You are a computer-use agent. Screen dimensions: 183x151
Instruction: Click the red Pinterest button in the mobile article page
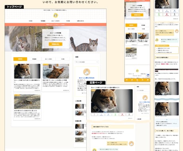click(x=167, y=15)
